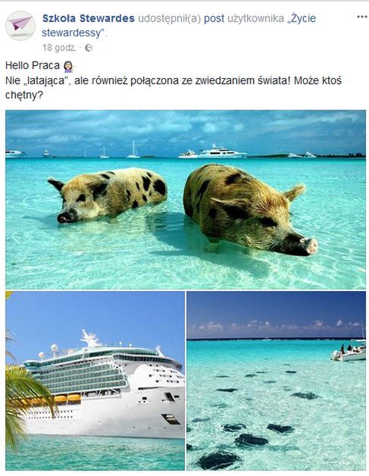Click the "Hello Praca" post text
The width and height of the screenshot is (369, 476).
pyautogui.click(x=33, y=66)
